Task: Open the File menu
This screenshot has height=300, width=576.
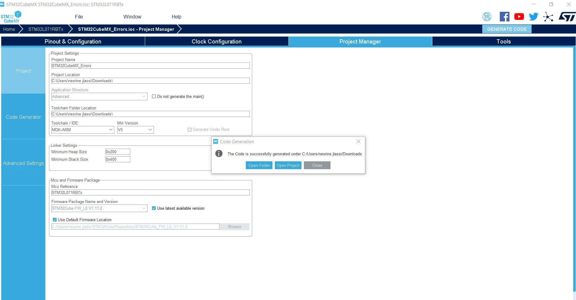Action: click(79, 17)
